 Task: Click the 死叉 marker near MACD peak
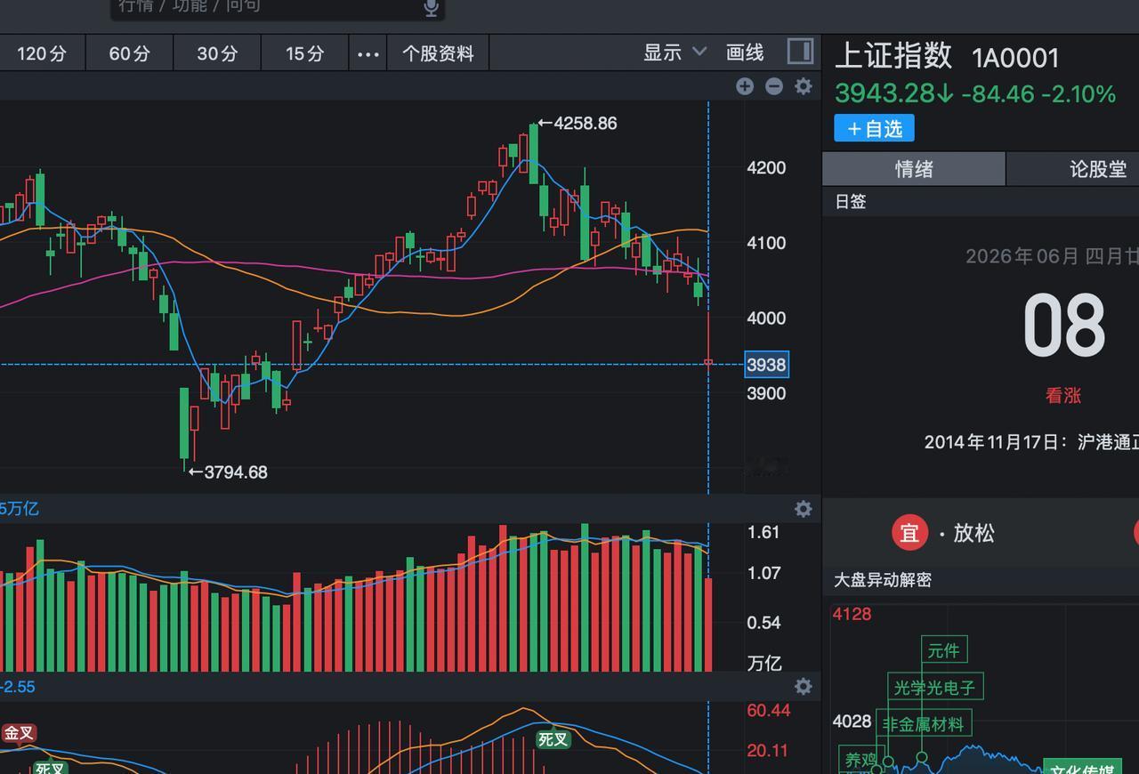(552, 739)
